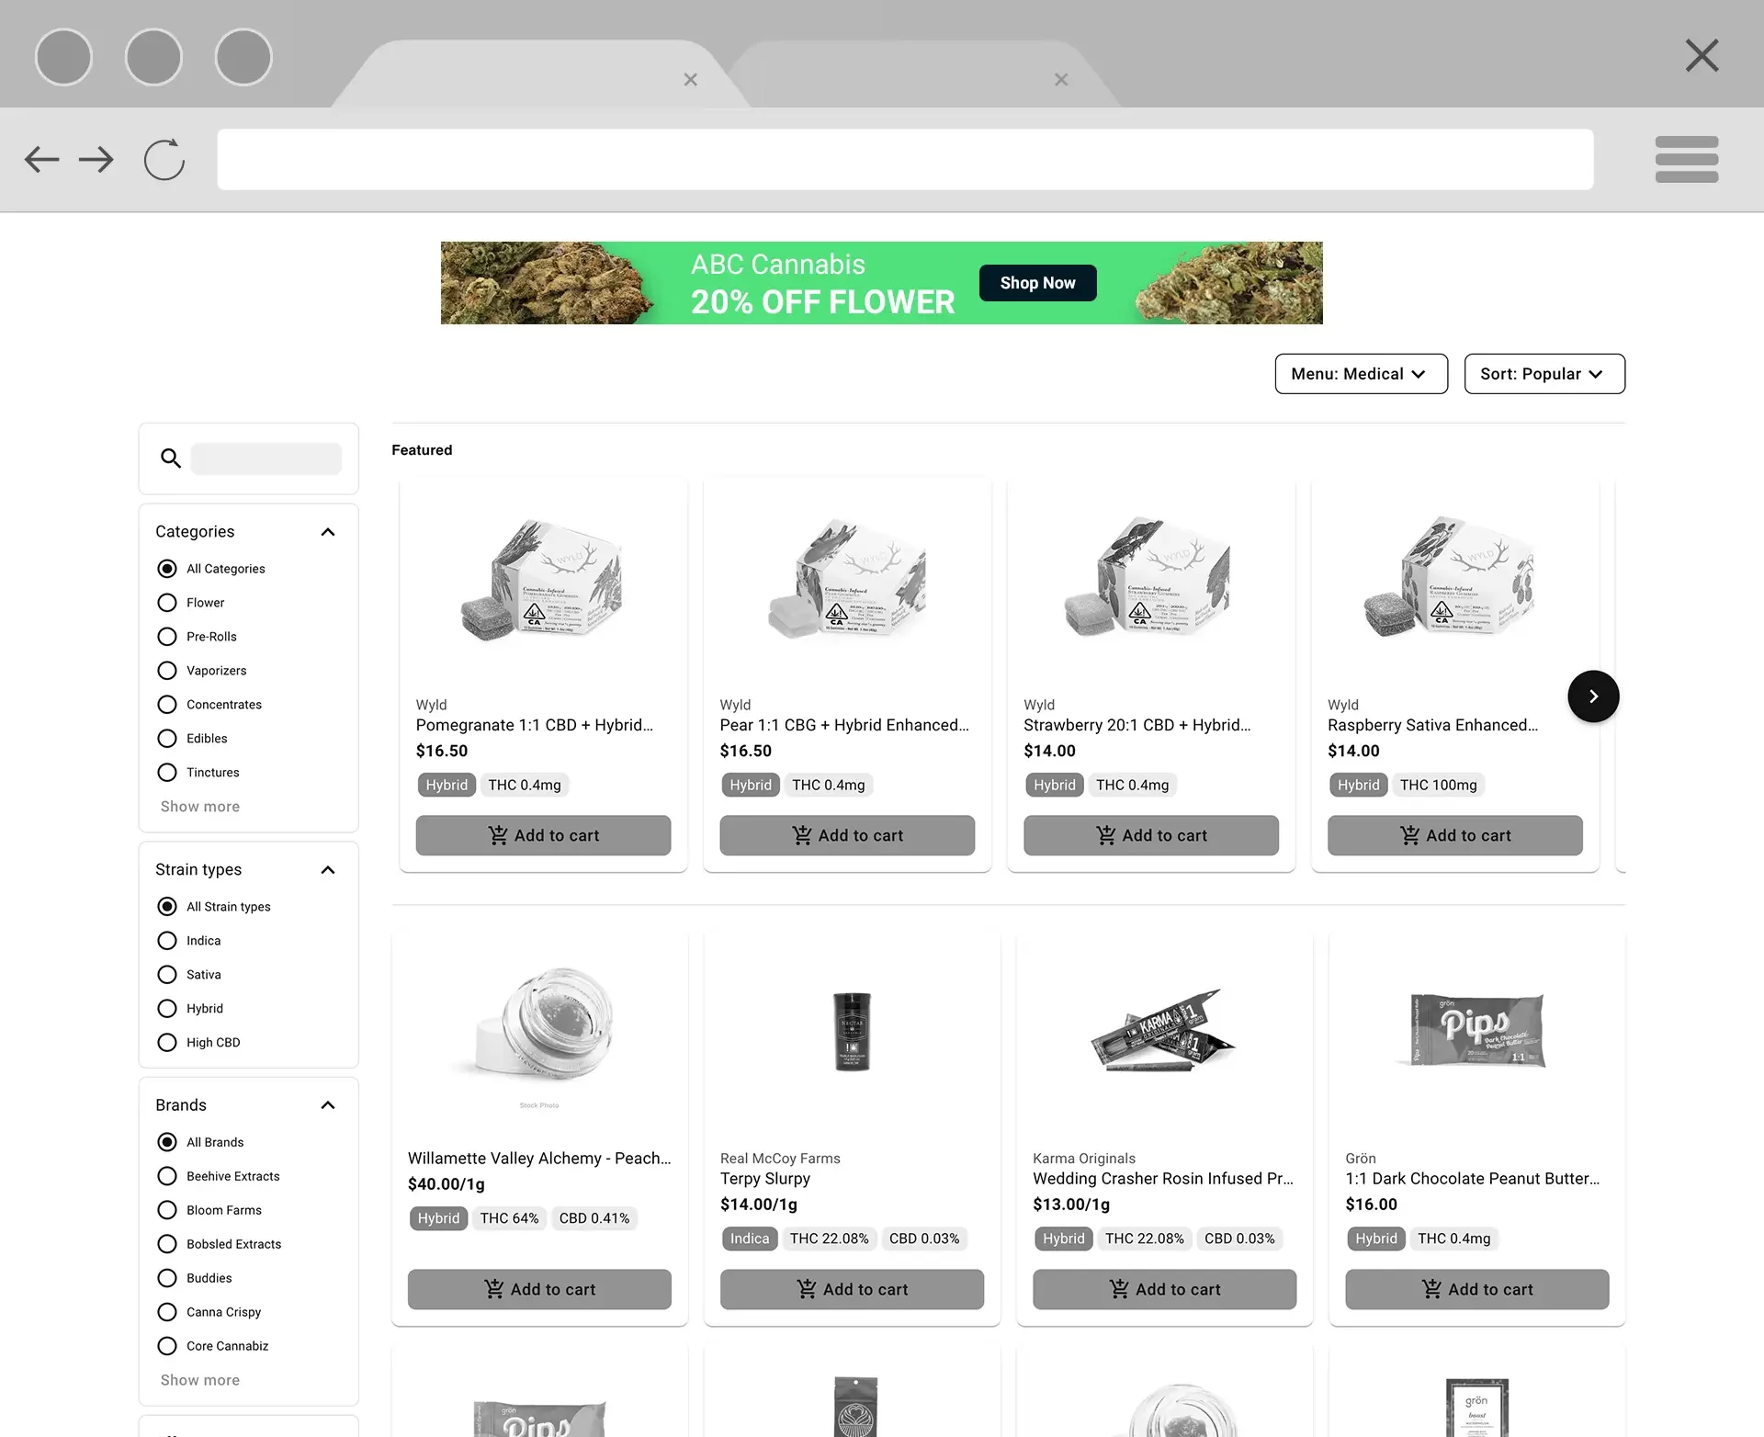
Task: Filter by Bobsled Extracts brand
Action: 167,1244
